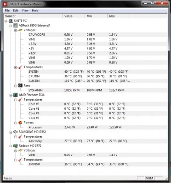Click the Radeon Temperatures thermometer icon
The width and height of the screenshot is (171, 183).
(20, 160)
